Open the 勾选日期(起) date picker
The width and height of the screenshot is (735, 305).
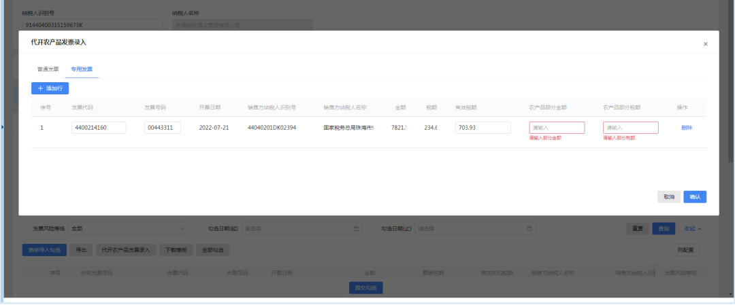point(301,229)
